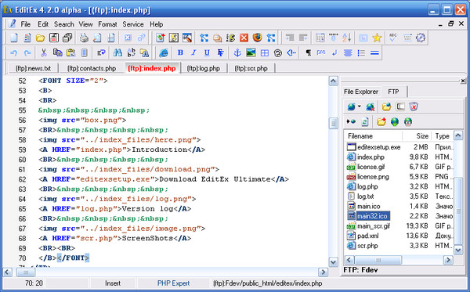This screenshot has height=292, width=470.
Task: Open the FTP connect dropdown arrow
Action: 360,106
